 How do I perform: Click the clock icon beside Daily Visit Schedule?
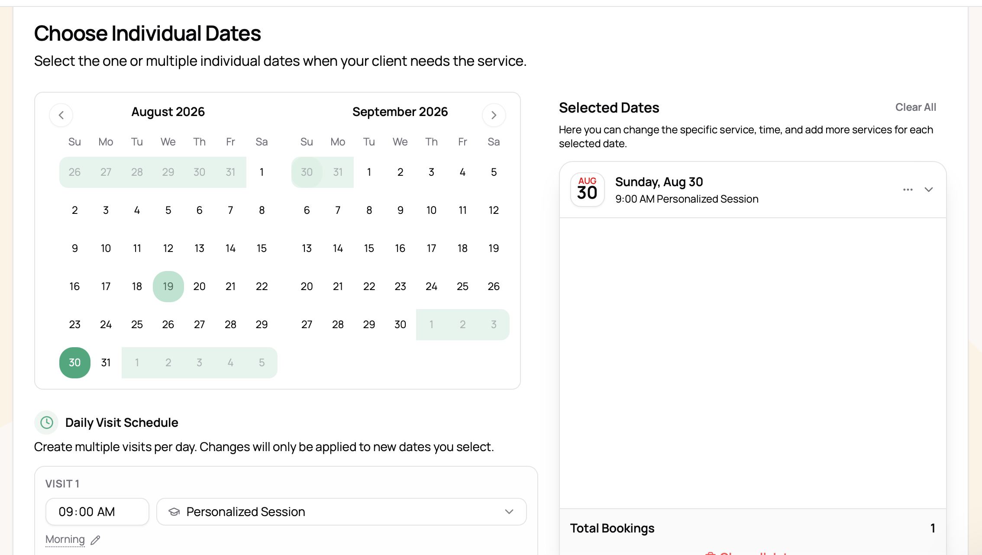point(46,423)
